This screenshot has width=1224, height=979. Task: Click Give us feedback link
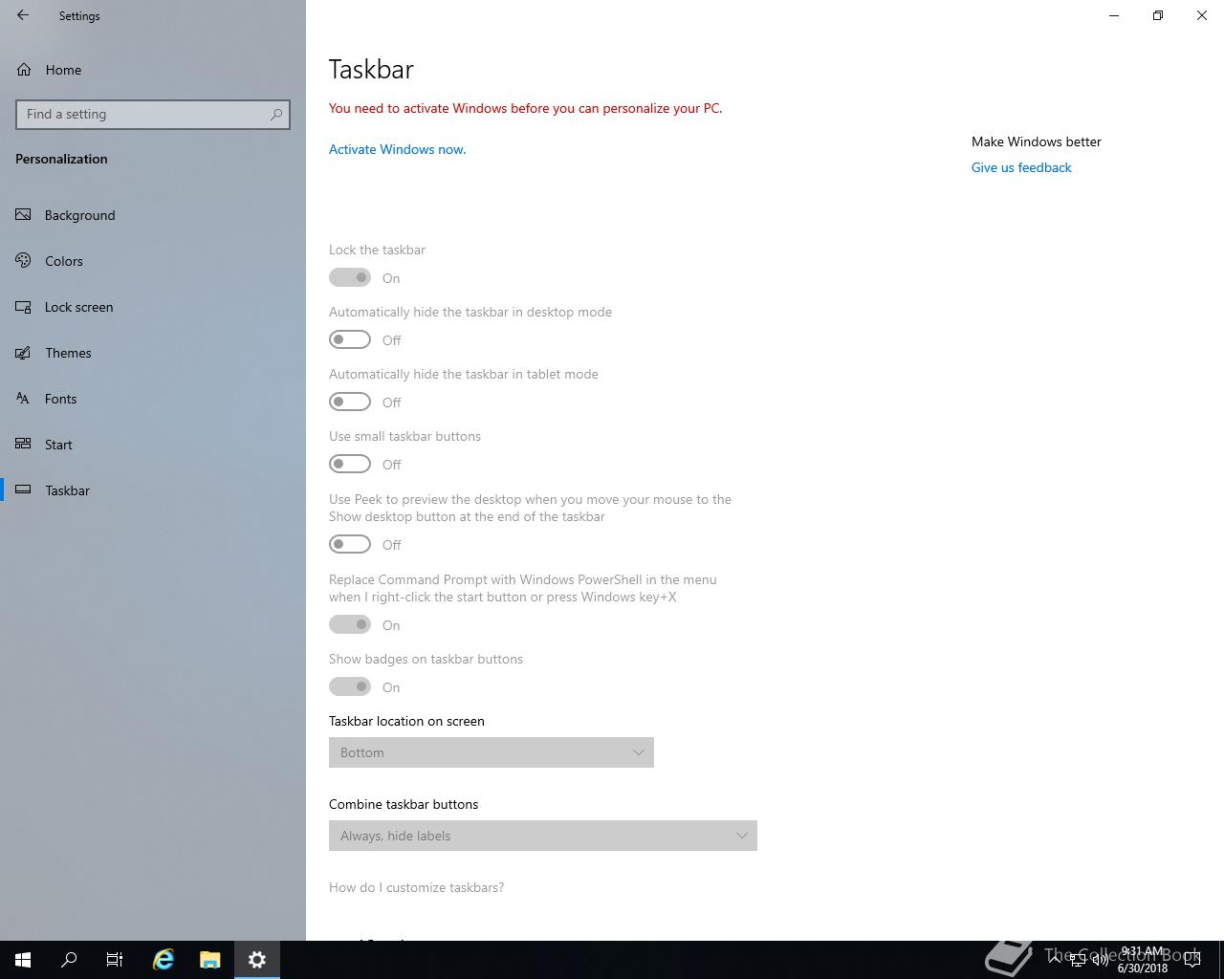click(1021, 167)
